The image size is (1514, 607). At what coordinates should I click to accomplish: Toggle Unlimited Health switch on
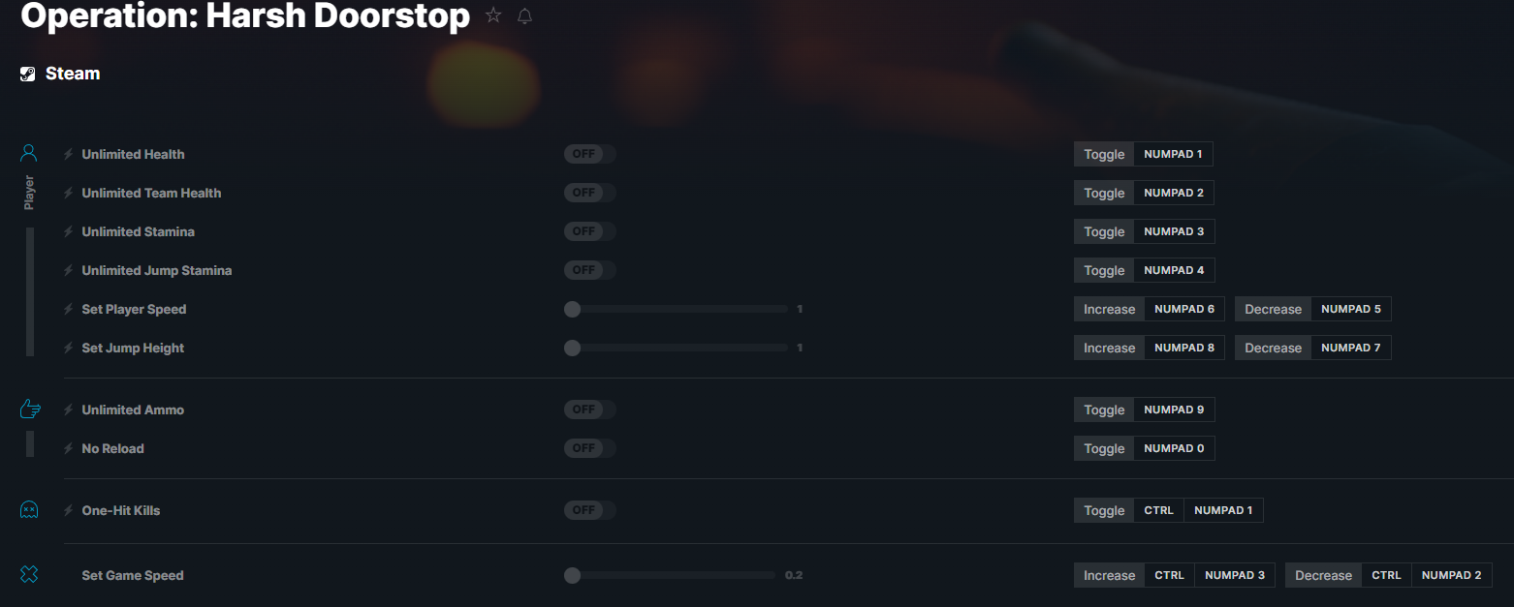tap(589, 154)
